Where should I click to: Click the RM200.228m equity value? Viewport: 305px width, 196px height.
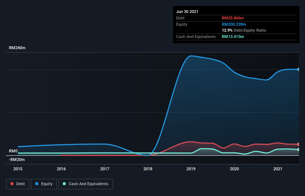[234, 24]
